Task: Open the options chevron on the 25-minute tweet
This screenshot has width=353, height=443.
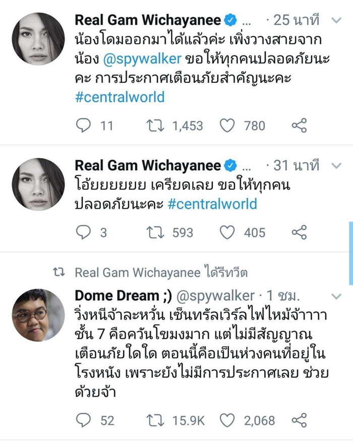Action: pyautogui.click(x=336, y=20)
